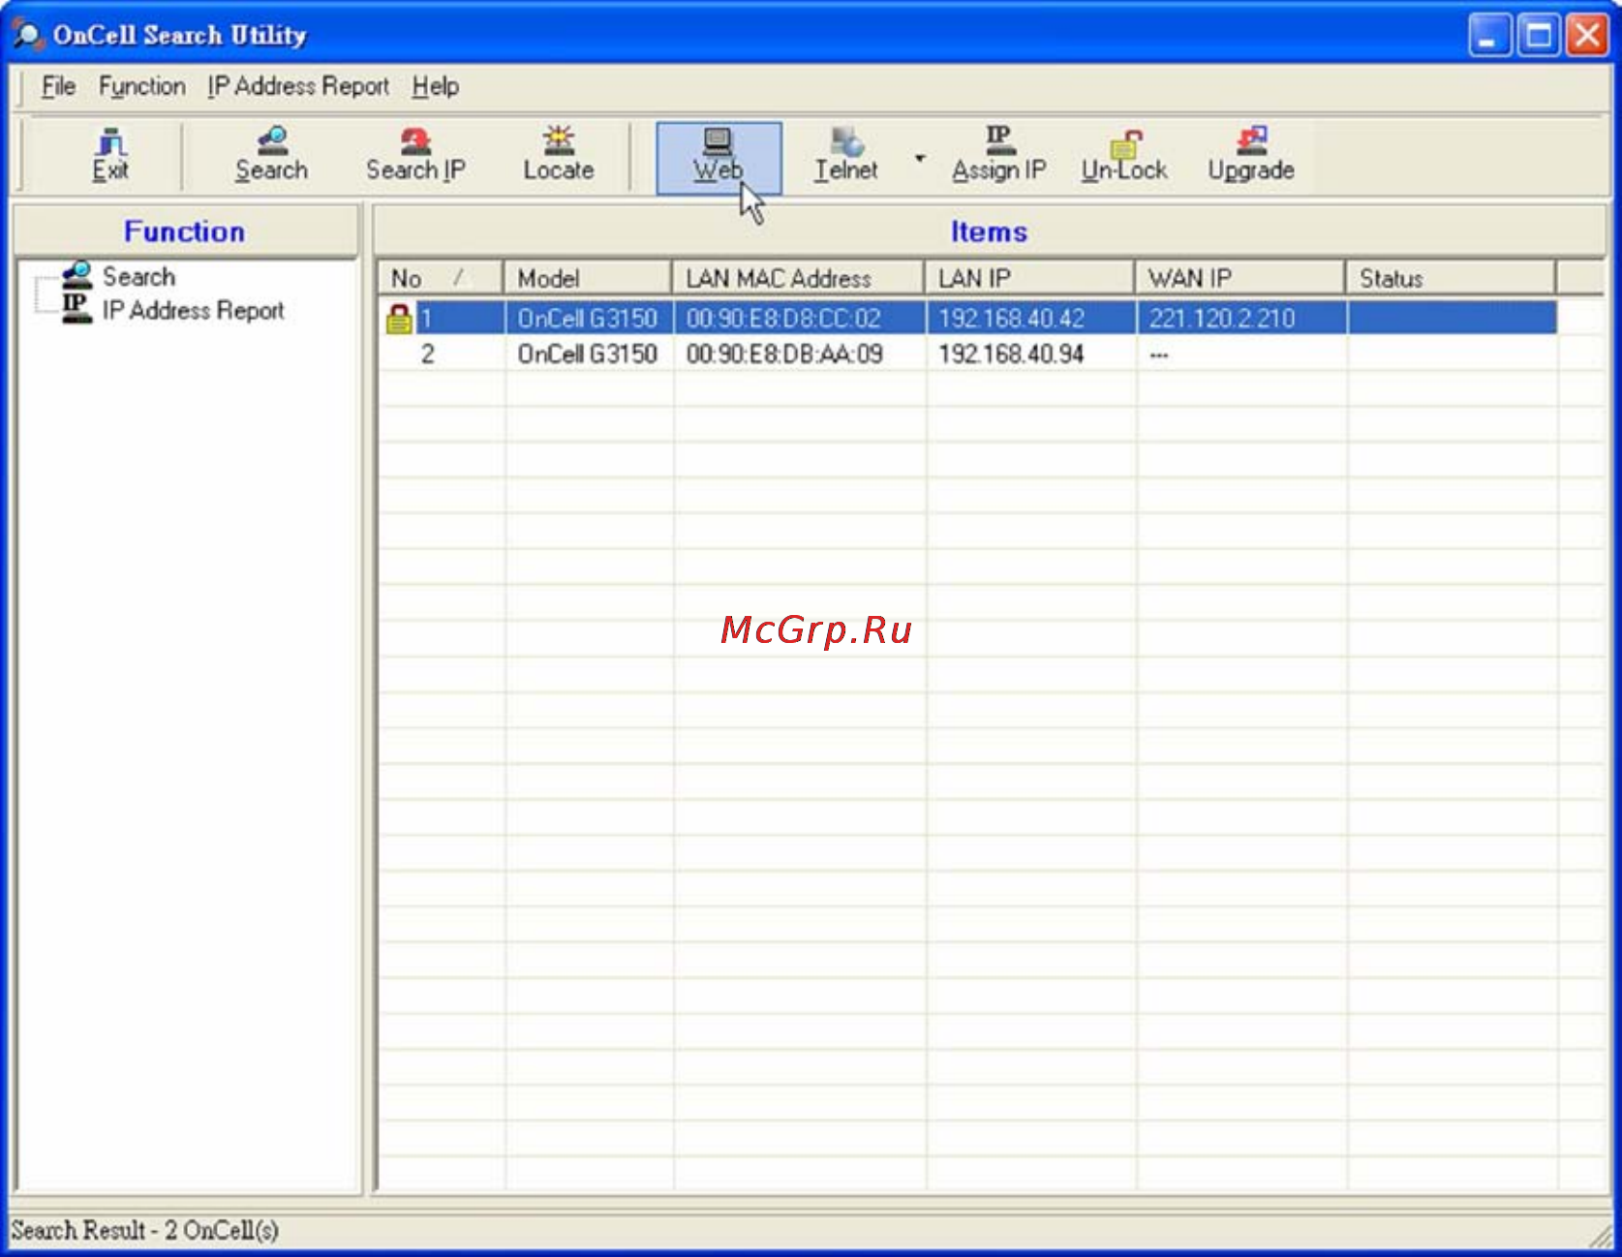This screenshot has width=1622, height=1257.
Task: Open the File menu
Action: click(58, 86)
